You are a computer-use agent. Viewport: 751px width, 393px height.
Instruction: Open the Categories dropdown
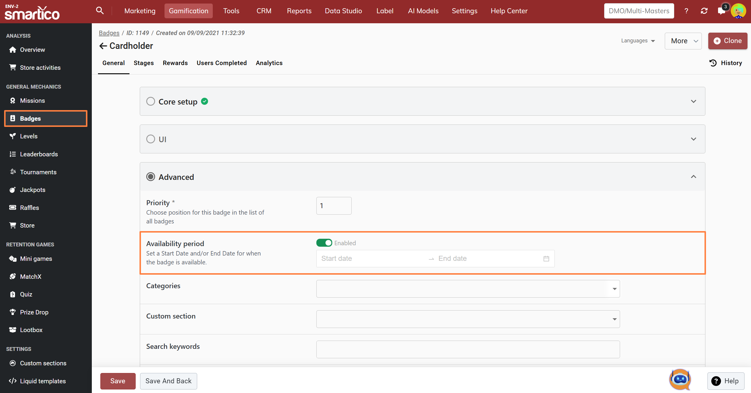[468, 289]
